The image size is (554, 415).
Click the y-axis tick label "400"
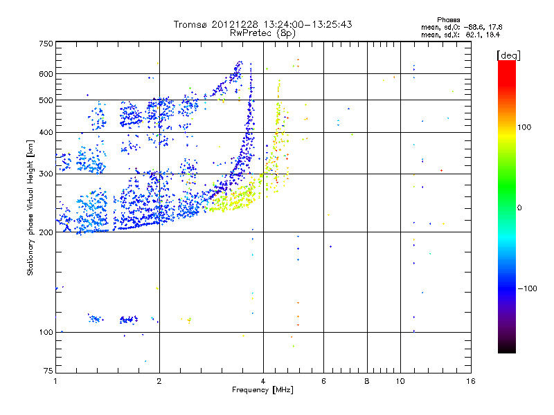tap(46, 132)
